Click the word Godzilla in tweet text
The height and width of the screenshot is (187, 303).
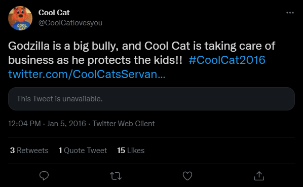click(x=29, y=46)
